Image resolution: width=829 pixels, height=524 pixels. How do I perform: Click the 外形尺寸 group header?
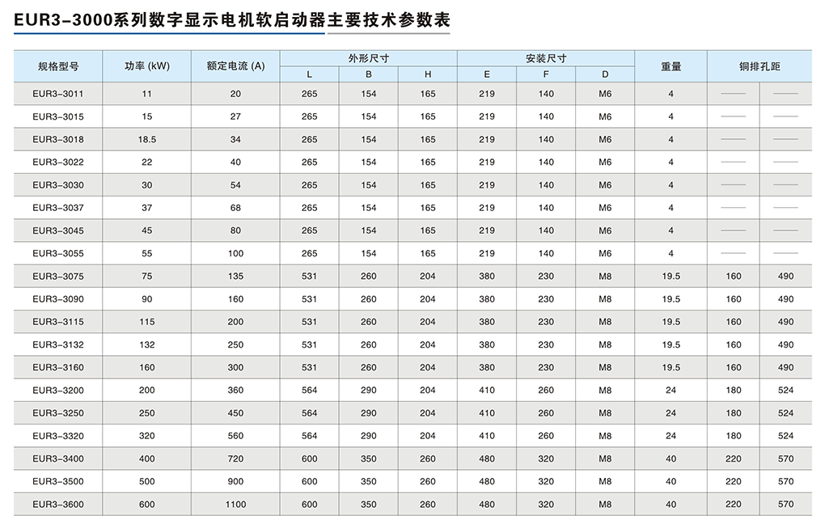(x=368, y=57)
